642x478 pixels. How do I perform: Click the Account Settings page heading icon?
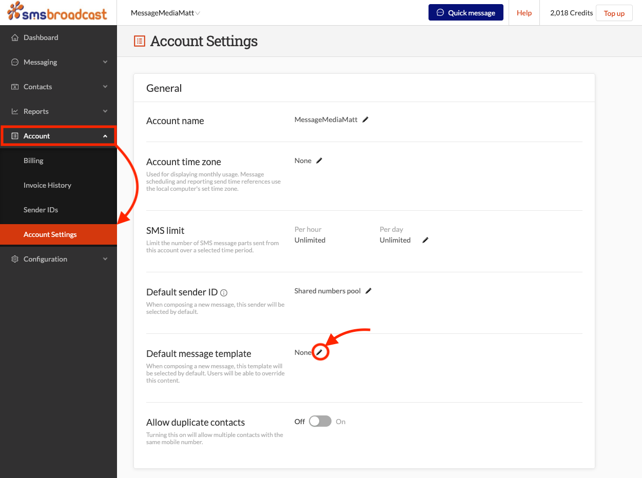pyautogui.click(x=139, y=41)
